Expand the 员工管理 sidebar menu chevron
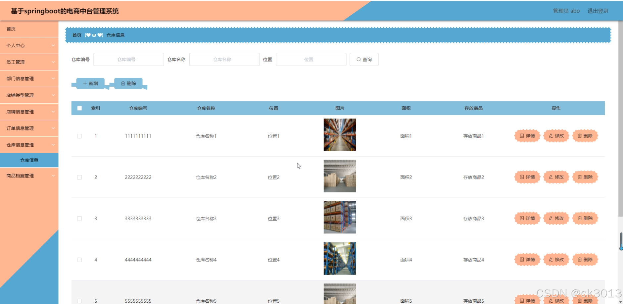 [x=53, y=62]
